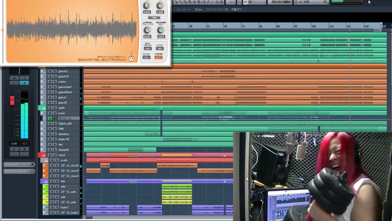Toggle the SYNC MIDI switch in the plugin
392x221 pixels.
click(148, 48)
